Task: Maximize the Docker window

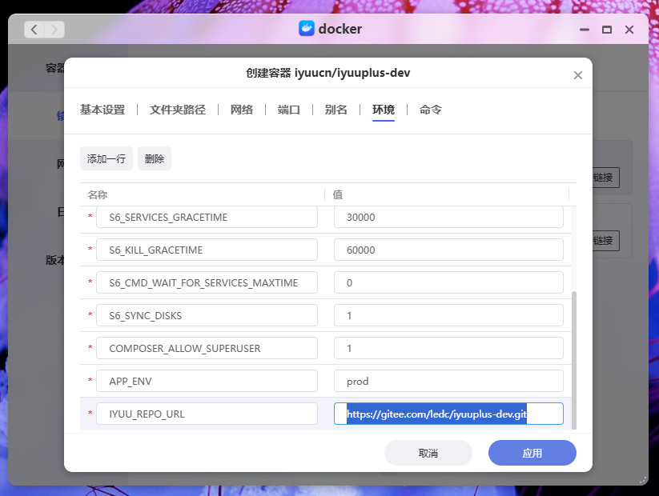Action: pyautogui.click(x=607, y=30)
